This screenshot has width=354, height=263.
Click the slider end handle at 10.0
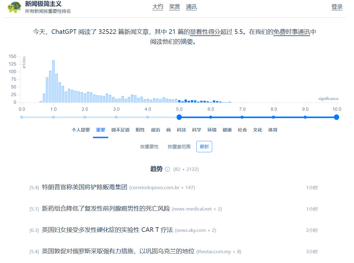pos(336,117)
